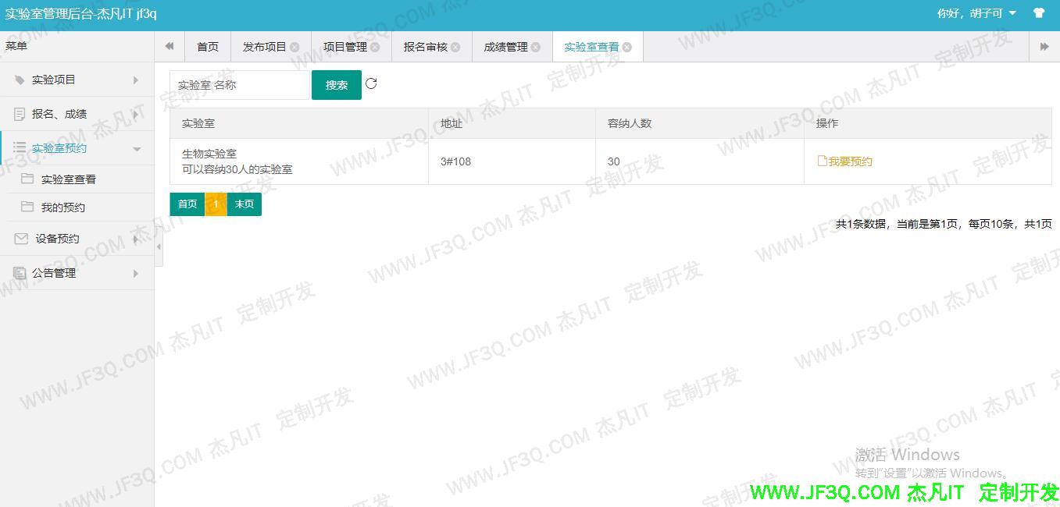The width and height of the screenshot is (1060, 507).
Task: Focus the 实验室 名称 search field
Action: point(240,85)
